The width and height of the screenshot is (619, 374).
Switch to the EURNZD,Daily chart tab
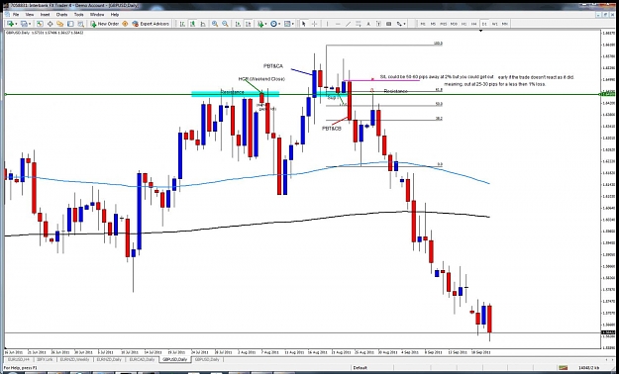point(109,359)
